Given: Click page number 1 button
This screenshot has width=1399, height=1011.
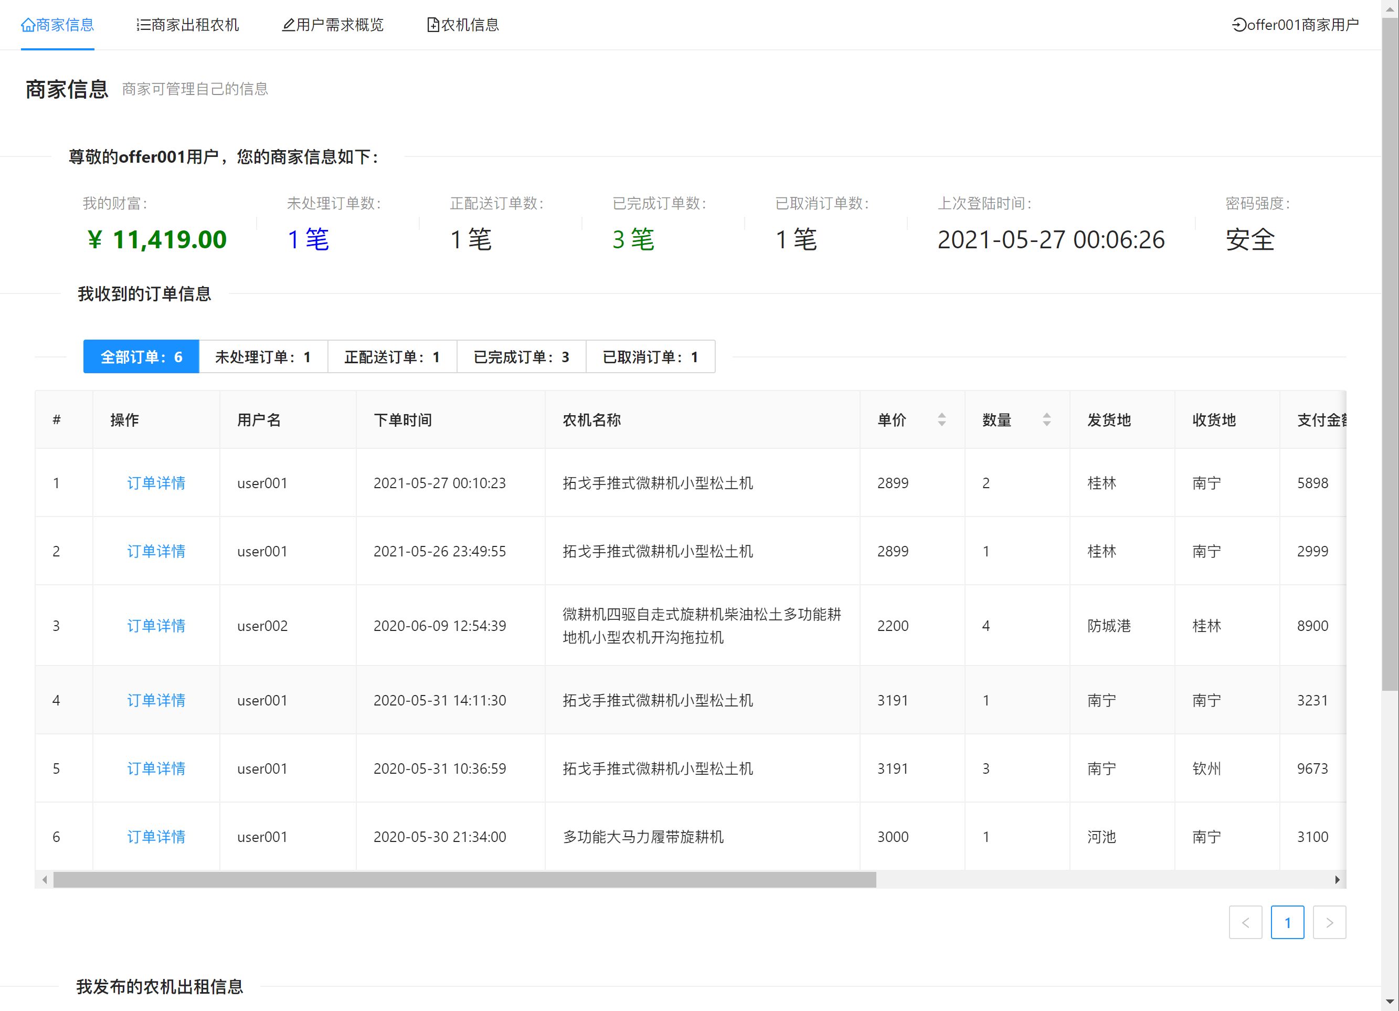Looking at the screenshot, I should click(1287, 922).
